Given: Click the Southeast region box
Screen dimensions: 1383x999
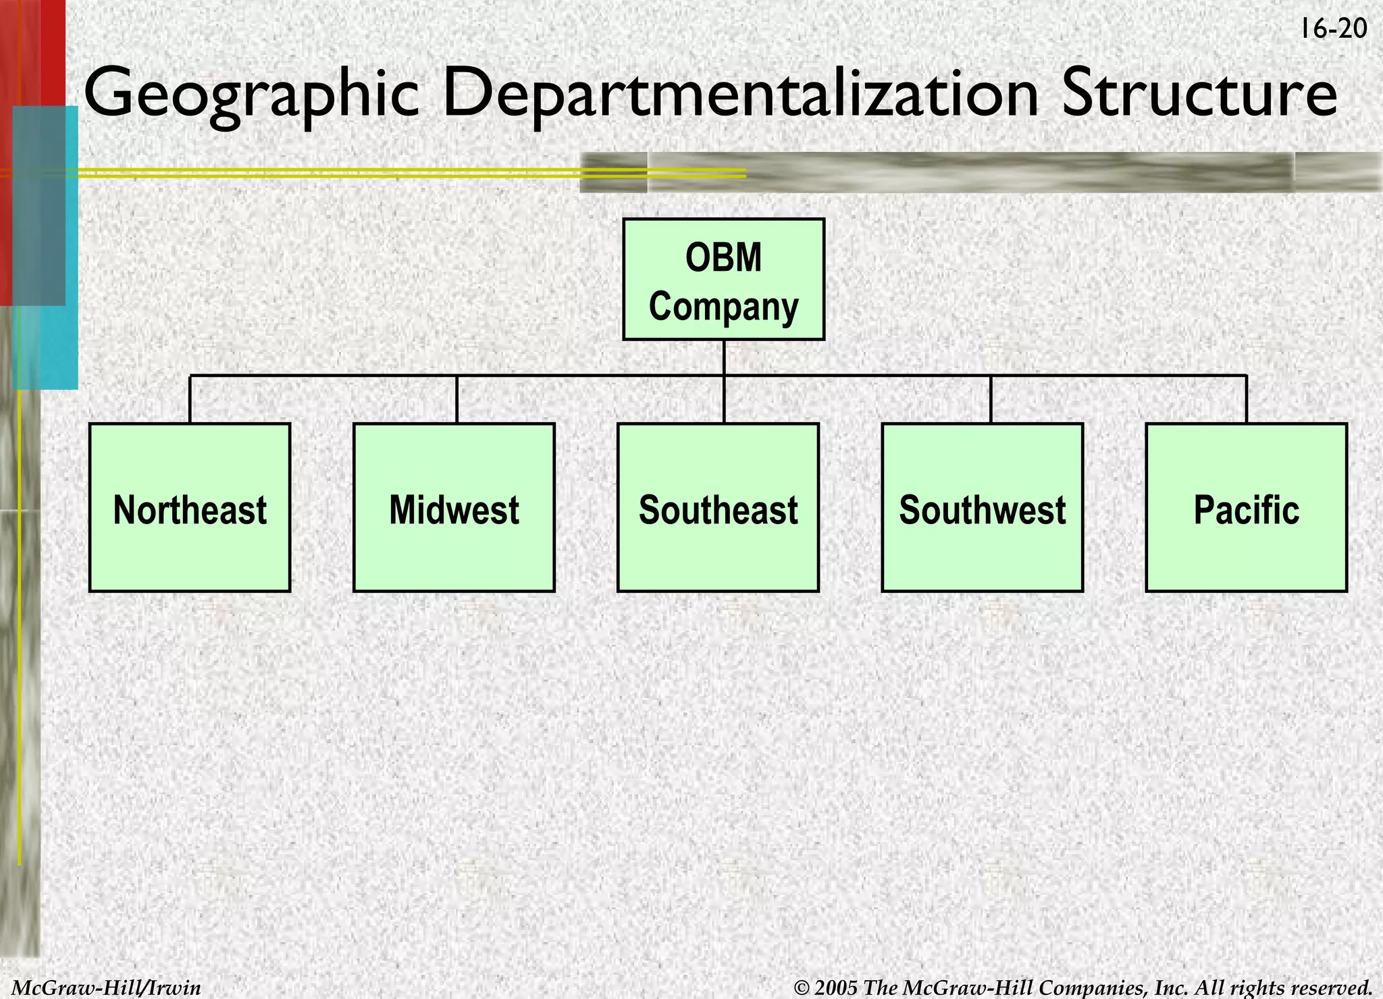Looking at the screenshot, I should (718, 507).
